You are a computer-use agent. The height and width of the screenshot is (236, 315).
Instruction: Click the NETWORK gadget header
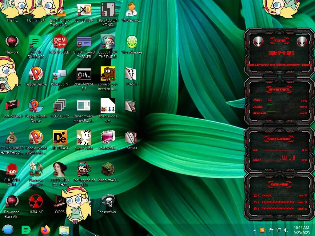279,139
